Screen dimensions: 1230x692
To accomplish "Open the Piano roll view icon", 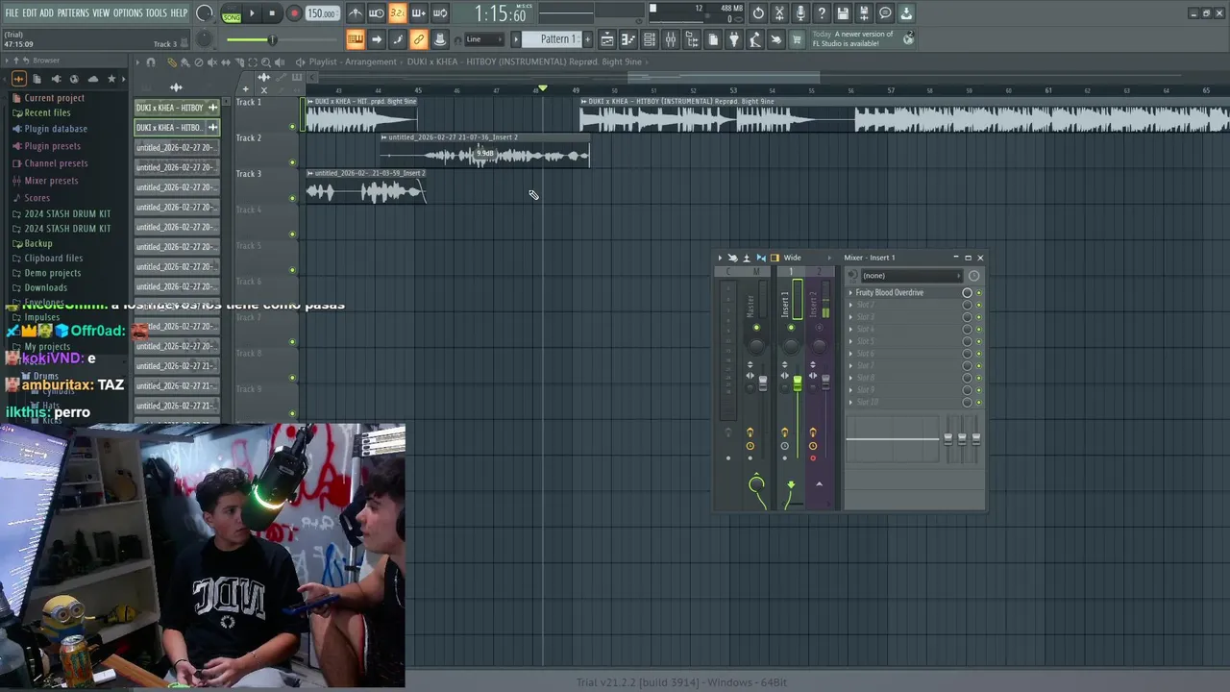I will [x=628, y=39].
